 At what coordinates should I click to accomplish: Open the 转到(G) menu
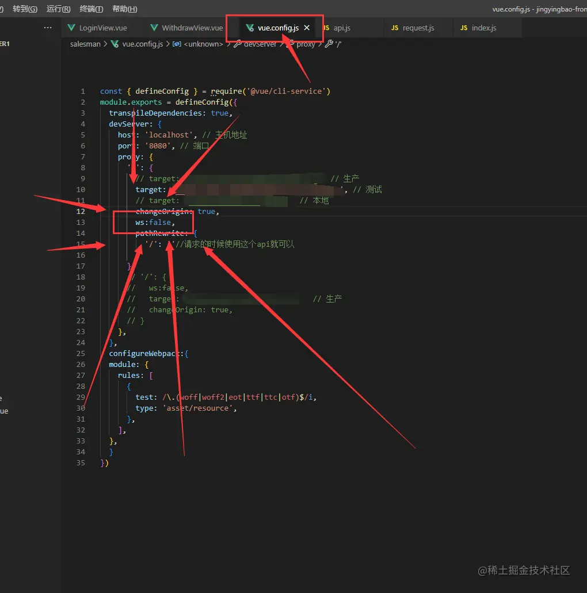click(25, 9)
